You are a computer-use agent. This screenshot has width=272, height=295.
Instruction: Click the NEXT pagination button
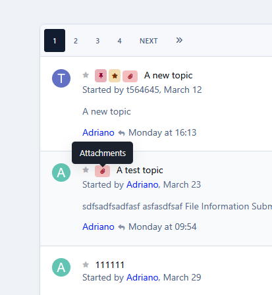coord(149,41)
